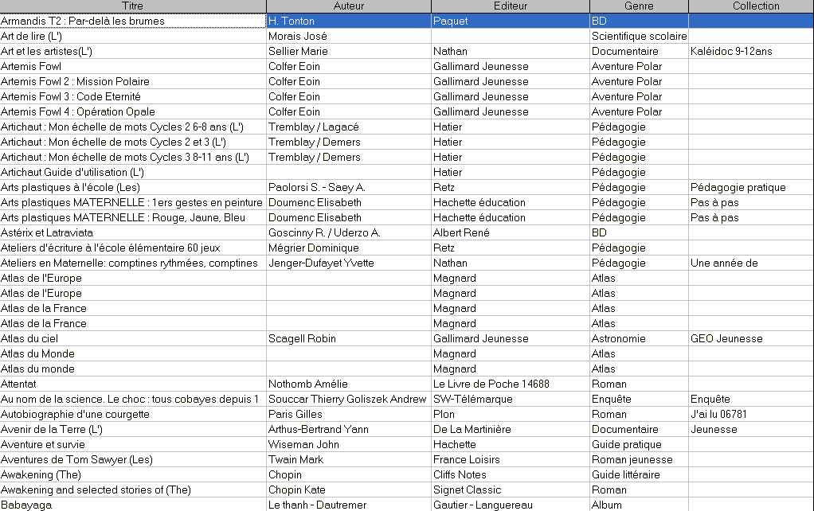Screen dimensions: 814x511
Task: Select title 'Attentat'
Action: point(18,384)
